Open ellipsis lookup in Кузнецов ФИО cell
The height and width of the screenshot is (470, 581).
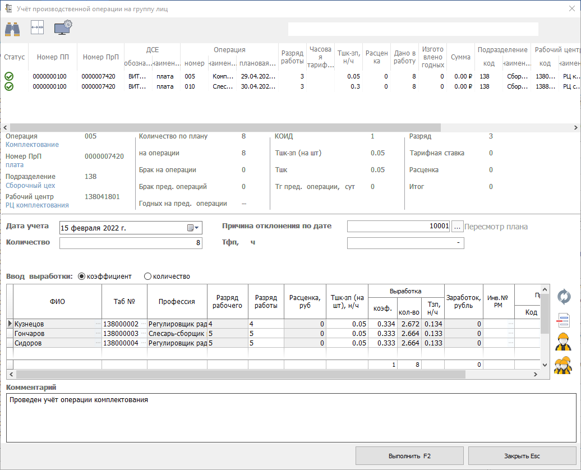98,324
